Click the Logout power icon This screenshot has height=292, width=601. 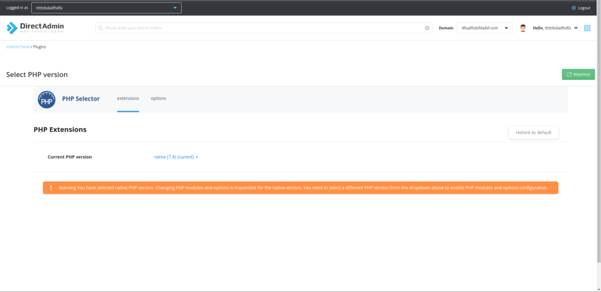[573, 8]
